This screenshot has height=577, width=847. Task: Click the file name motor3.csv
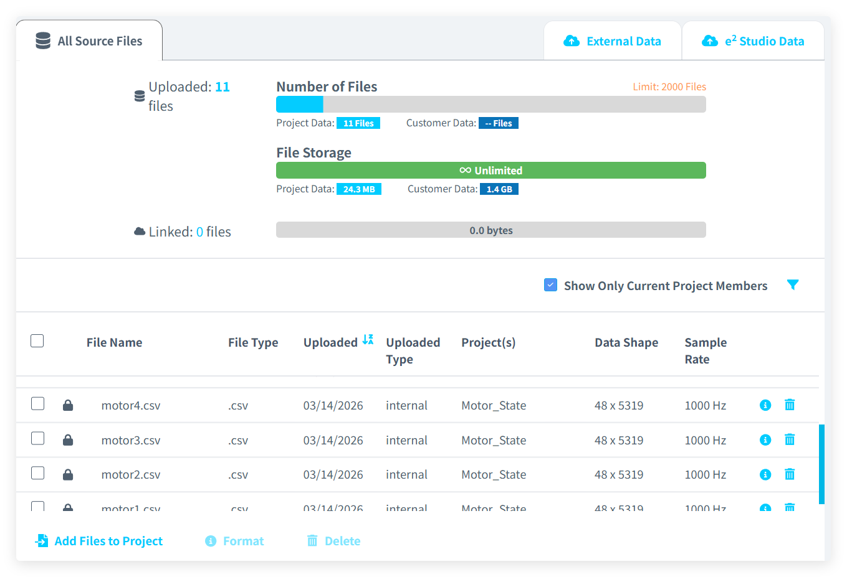tap(131, 440)
